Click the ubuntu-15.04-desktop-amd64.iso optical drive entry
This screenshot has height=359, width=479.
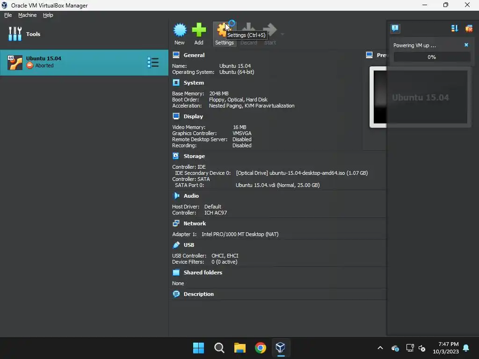[302, 173]
